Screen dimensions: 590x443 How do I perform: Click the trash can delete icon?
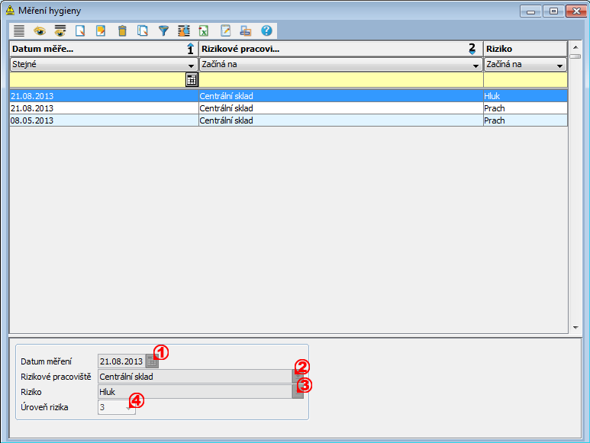pos(122,31)
